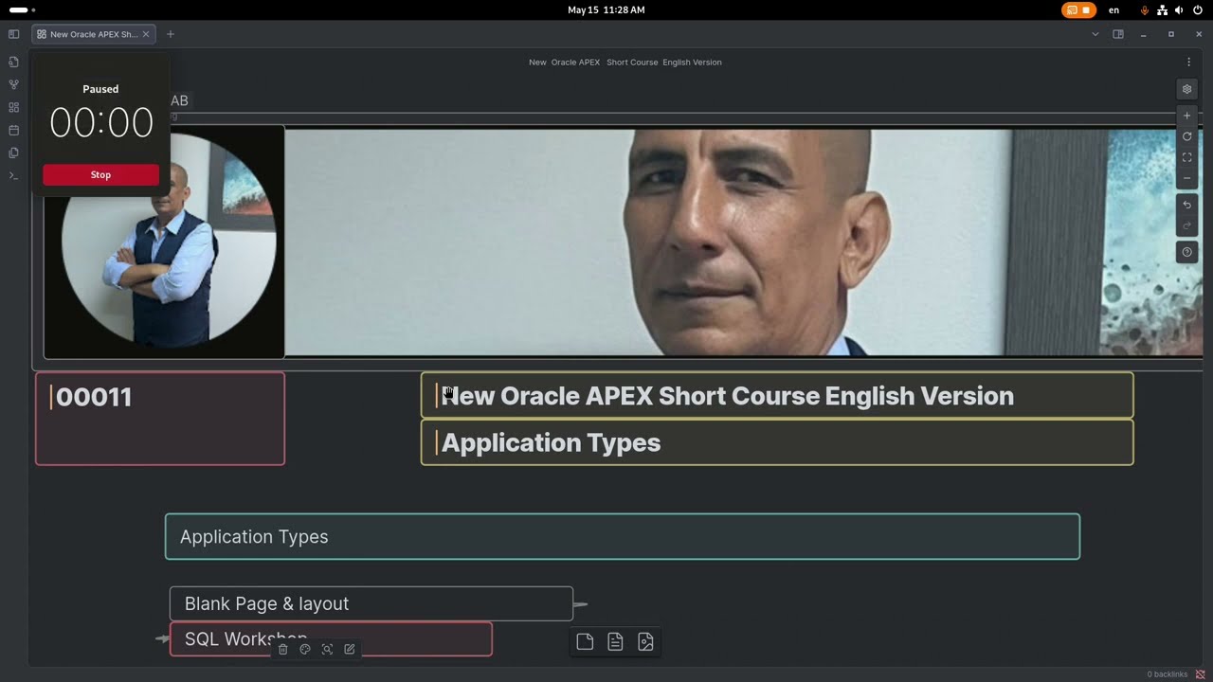Zoom in on the canvas
The image size is (1213, 682).
[x=1186, y=116]
